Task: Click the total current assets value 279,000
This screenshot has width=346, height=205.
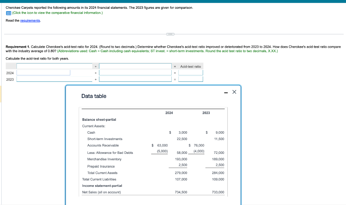Action: tap(181, 173)
